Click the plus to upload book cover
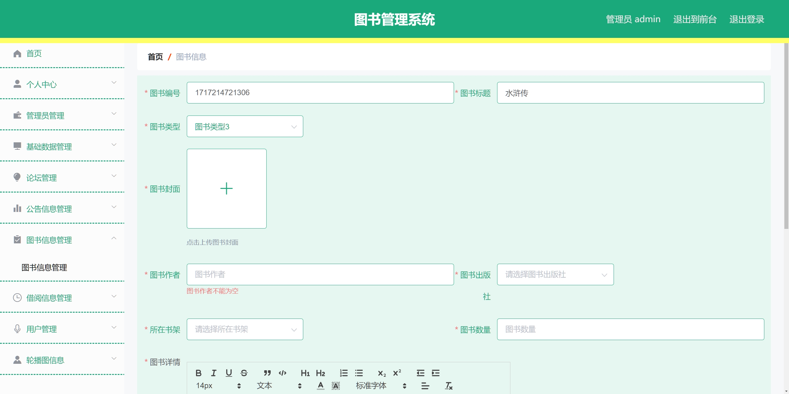This screenshot has width=789, height=394. click(227, 189)
